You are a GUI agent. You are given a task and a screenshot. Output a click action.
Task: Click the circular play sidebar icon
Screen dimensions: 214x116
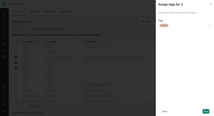click(x=4, y=50)
